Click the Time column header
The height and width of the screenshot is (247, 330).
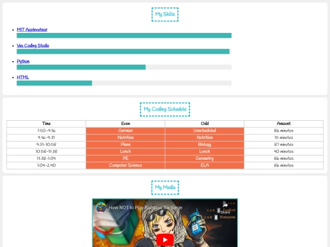[46, 123]
